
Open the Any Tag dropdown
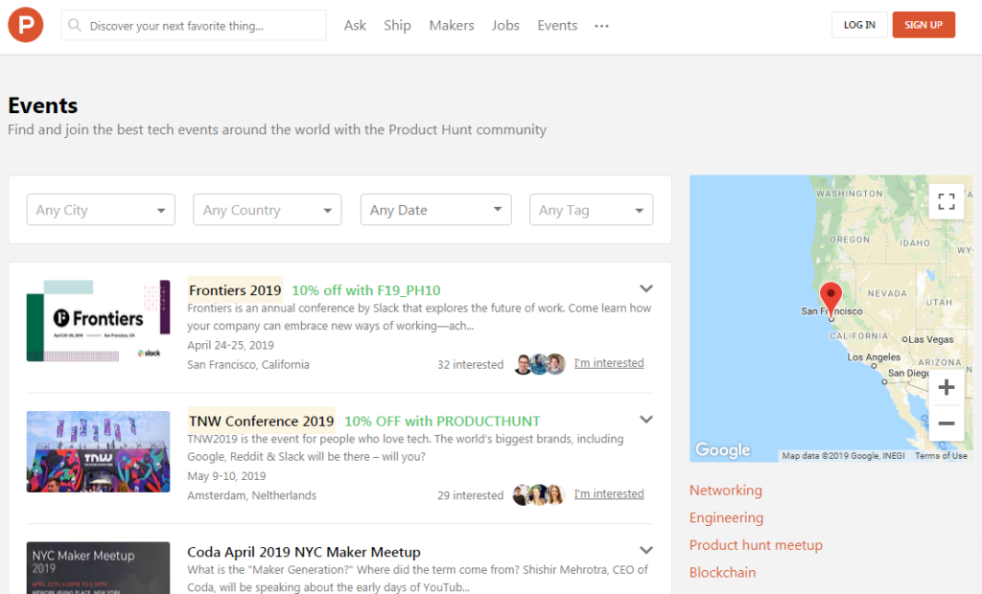[x=591, y=210]
